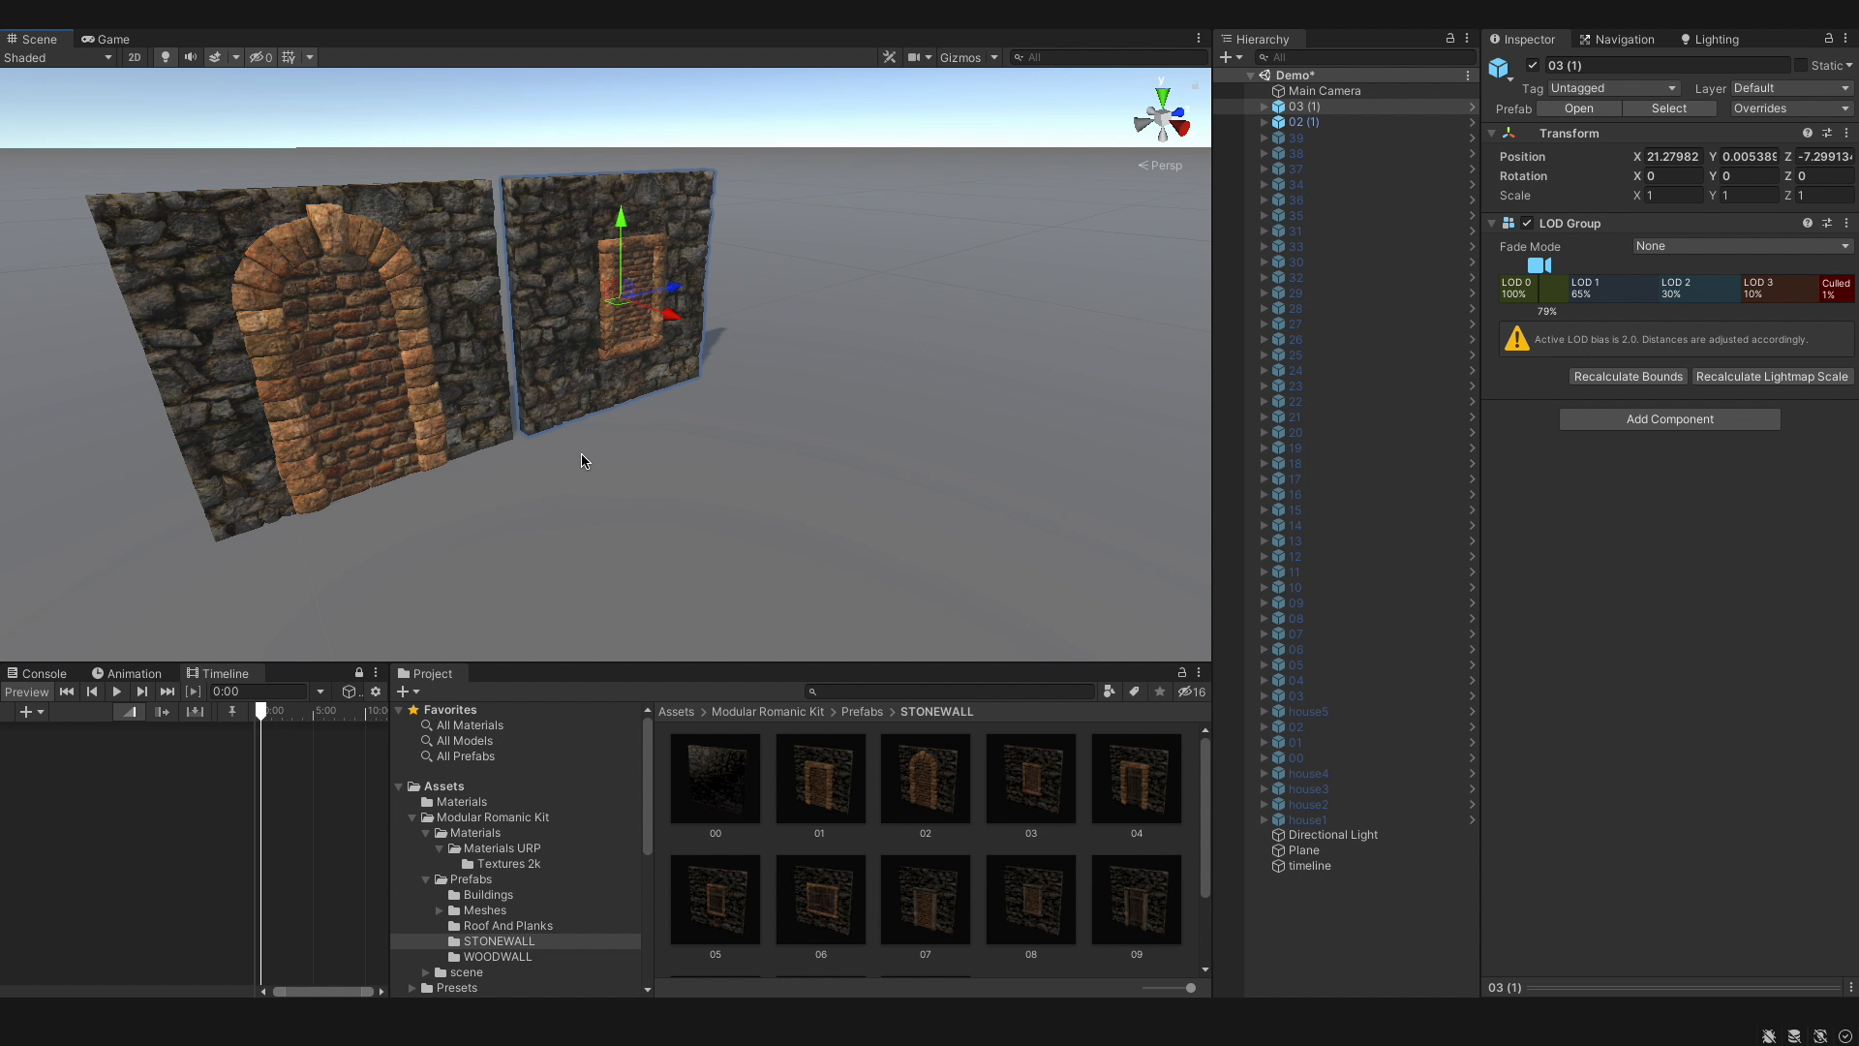Select Timeline replace mode icon
The width and height of the screenshot is (1859, 1046).
coord(195,712)
